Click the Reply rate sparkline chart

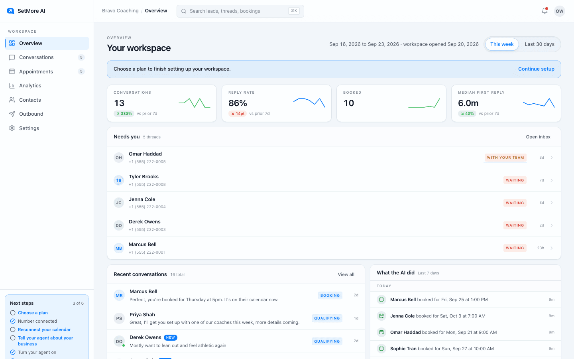pyautogui.click(x=309, y=103)
